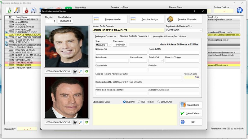Open the Seguimento do Cliente dropdown showing EMPRESARIO

[184, 30]
